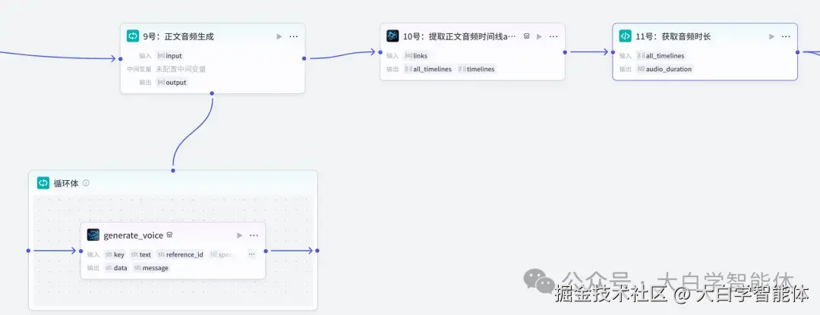Viewport: 820px width, 315px height.
Task: Click the left input port of node 10号
Action: 380,51
